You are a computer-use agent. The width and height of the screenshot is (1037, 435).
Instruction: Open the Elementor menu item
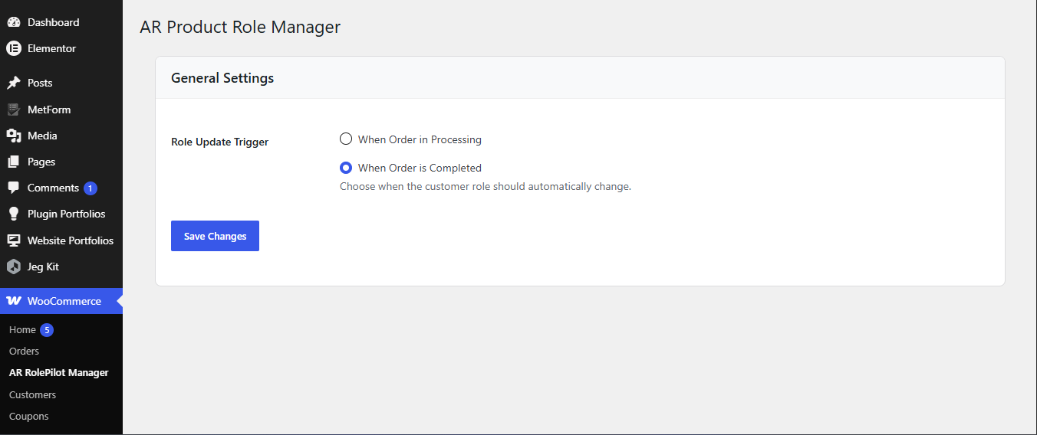point(61,48)
